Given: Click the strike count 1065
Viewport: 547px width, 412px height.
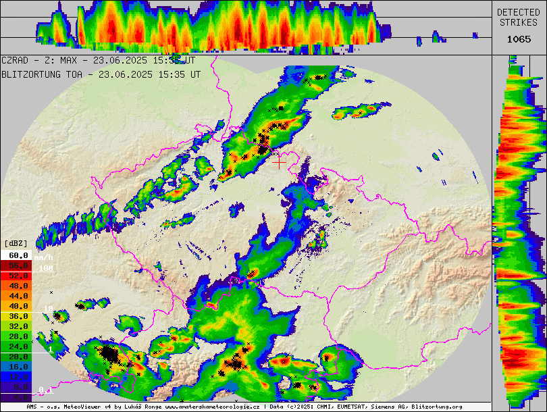Looking at the screenshot, I should pyautogui.click(x=519, y=39).
